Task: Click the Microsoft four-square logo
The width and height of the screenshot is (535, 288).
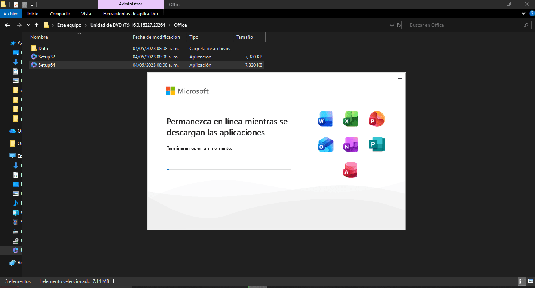Action: point(170,91)
